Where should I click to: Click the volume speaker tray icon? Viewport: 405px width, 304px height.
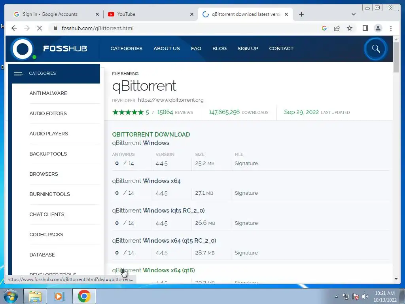tap(365, 296)
